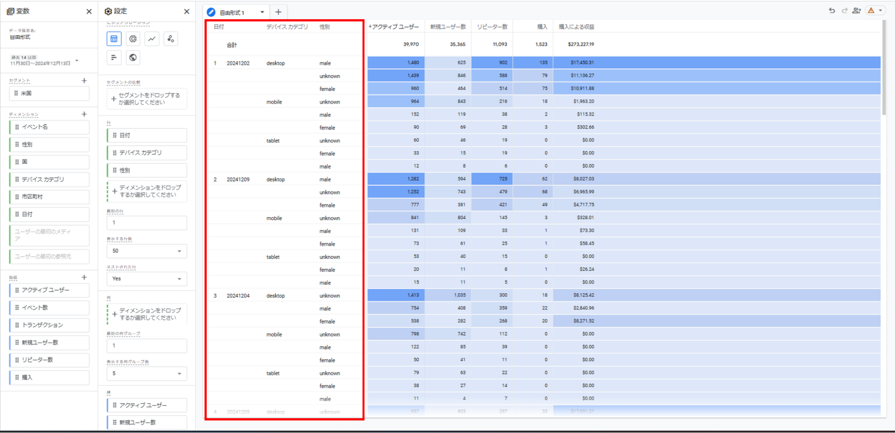Select トランザクション metric chip

point(49,325)
